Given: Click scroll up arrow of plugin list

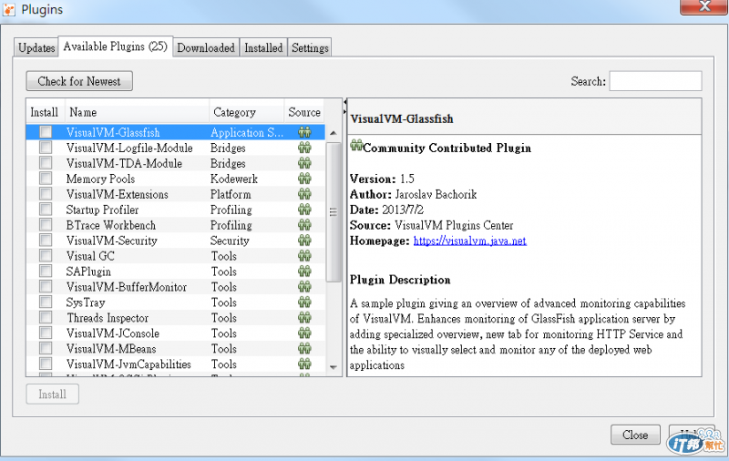Looking at the screenshot, I should tap(334, 133).
